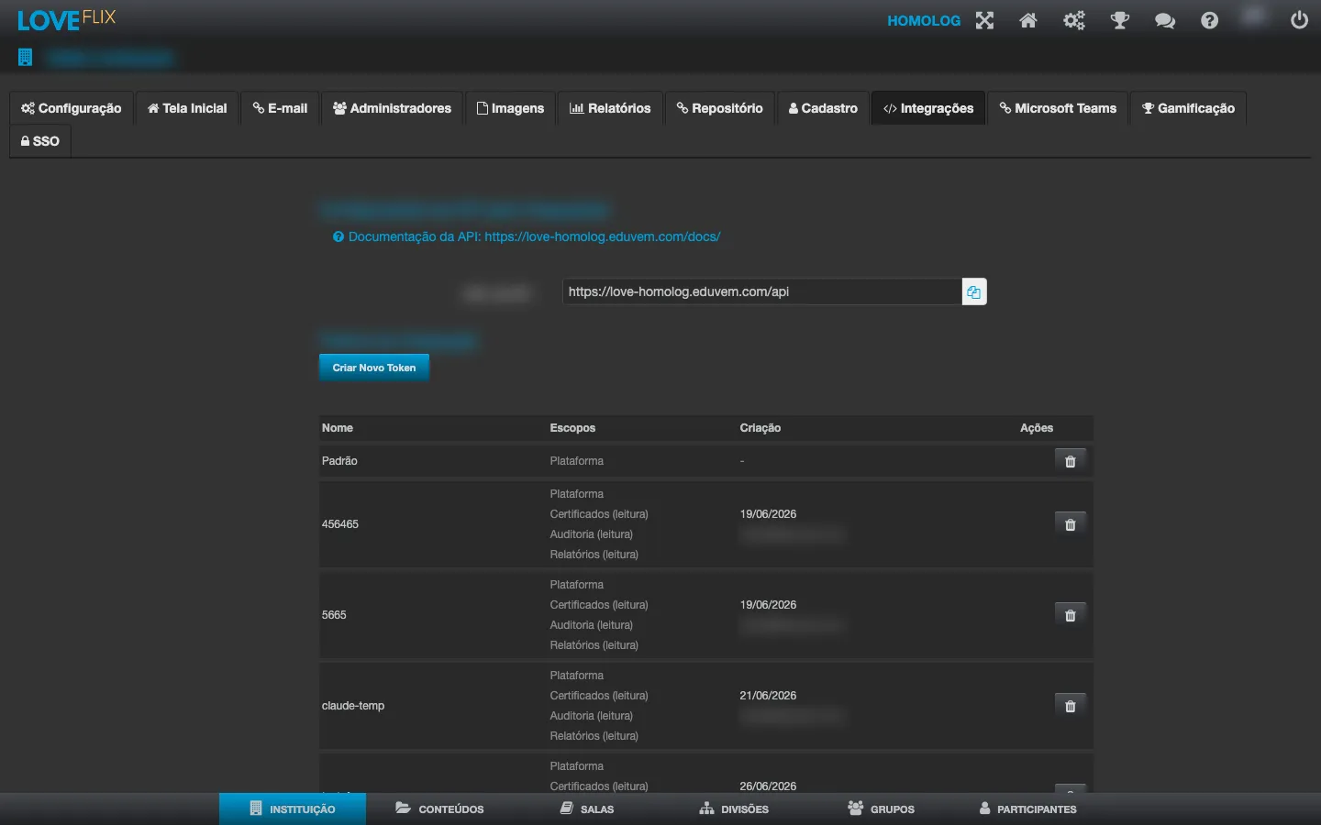Log out using the power icon
The image size is (1321, 825).
[x=1299, y=19]
